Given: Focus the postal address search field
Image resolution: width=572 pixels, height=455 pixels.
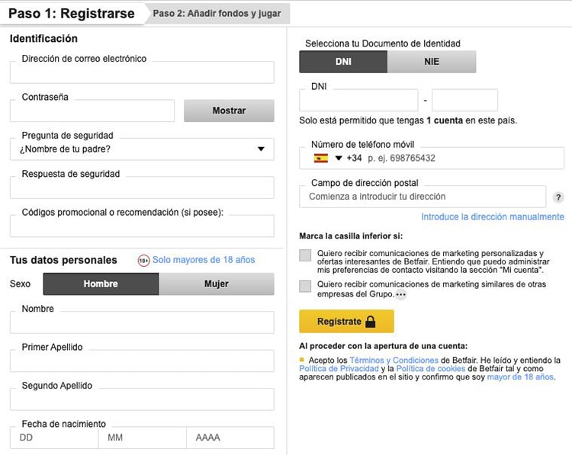Looking at the screenshot, I should [x=423, y=197].
